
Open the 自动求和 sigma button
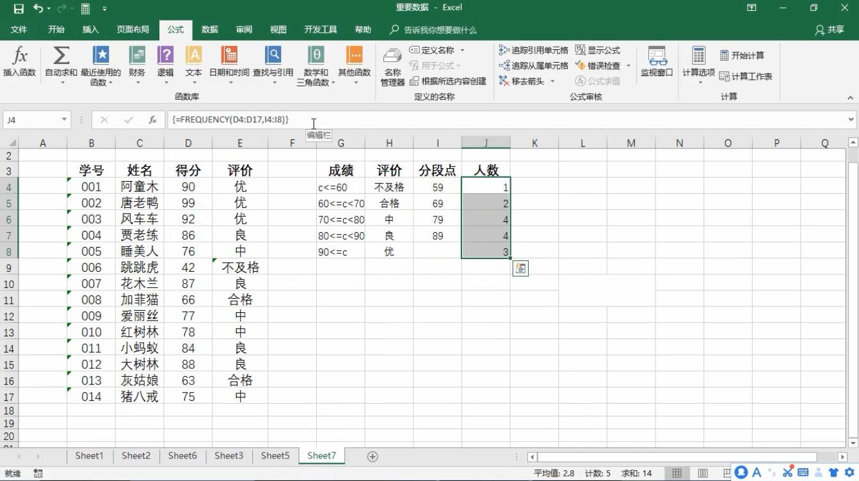click(61, 56)
